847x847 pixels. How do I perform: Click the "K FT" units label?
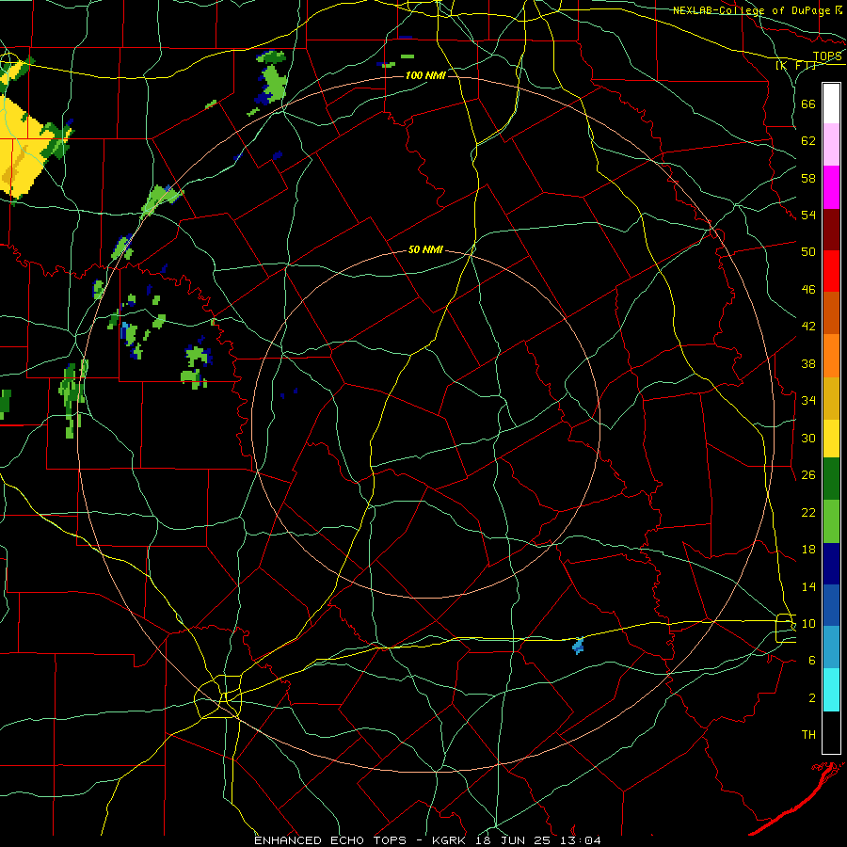(795, 65)
